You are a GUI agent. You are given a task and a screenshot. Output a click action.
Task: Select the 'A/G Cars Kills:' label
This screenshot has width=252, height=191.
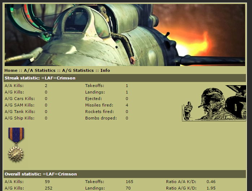tap(20, 99)
